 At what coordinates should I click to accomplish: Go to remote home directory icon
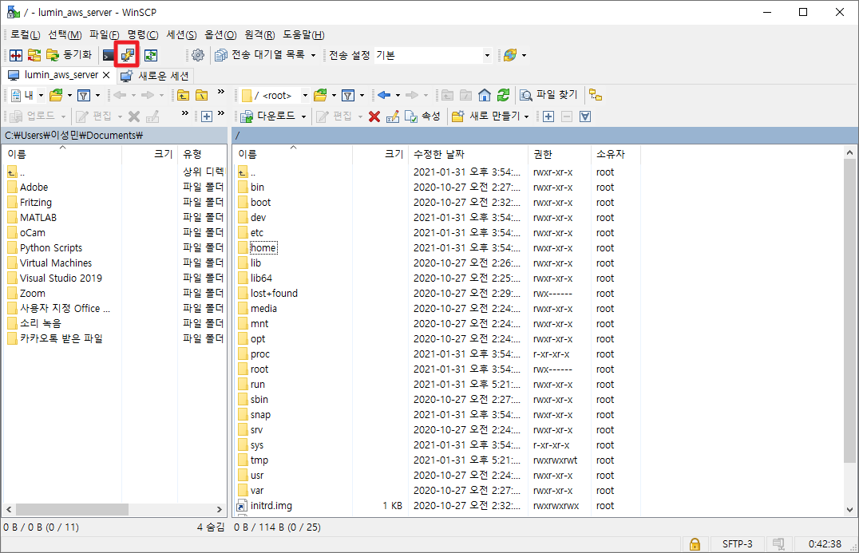[485, 96]
